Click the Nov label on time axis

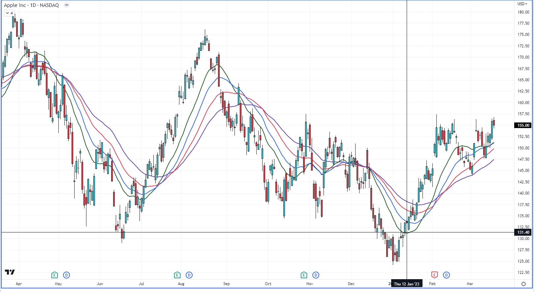[310, 284]
